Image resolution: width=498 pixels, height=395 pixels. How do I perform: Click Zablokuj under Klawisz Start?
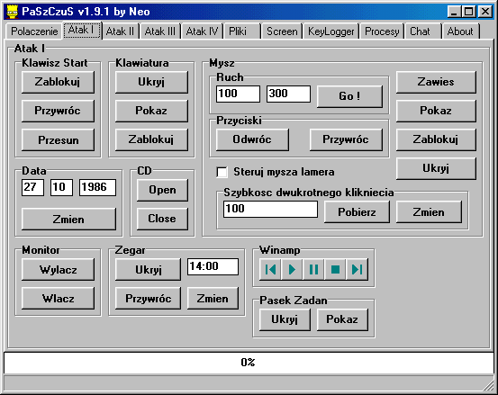point(58,82)
